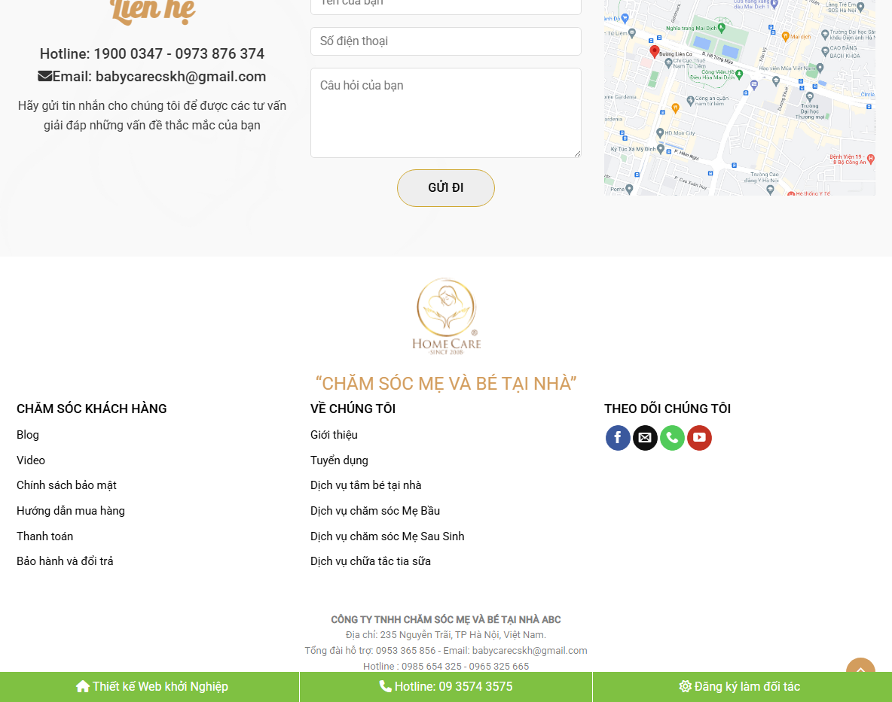
Task: Open the Blog link
Action: point(27,435)
